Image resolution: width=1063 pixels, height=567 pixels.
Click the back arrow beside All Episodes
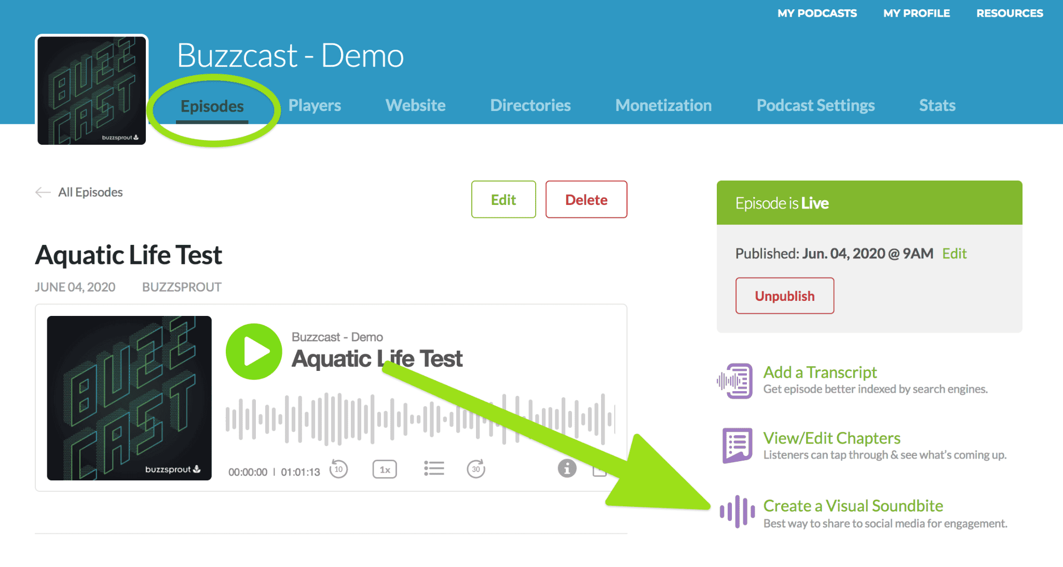pyautogui.click(x=43, y=192)
